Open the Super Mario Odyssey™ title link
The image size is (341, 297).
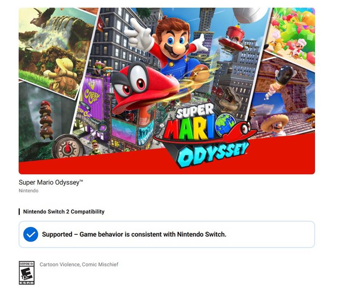[51, 183]
